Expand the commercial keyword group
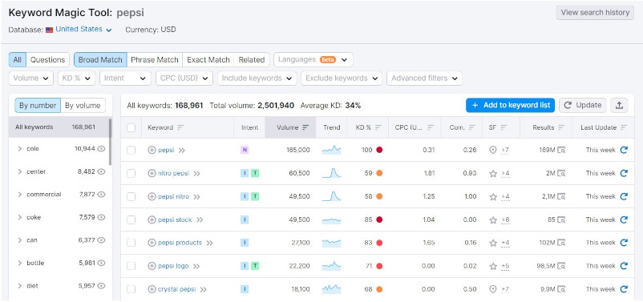 20,194
